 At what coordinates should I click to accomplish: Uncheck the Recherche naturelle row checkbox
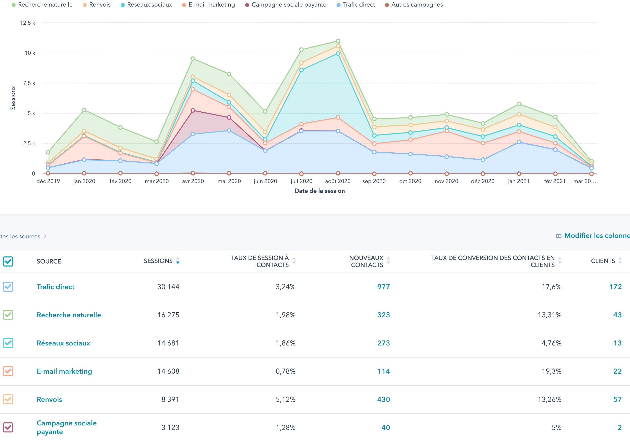8,315
